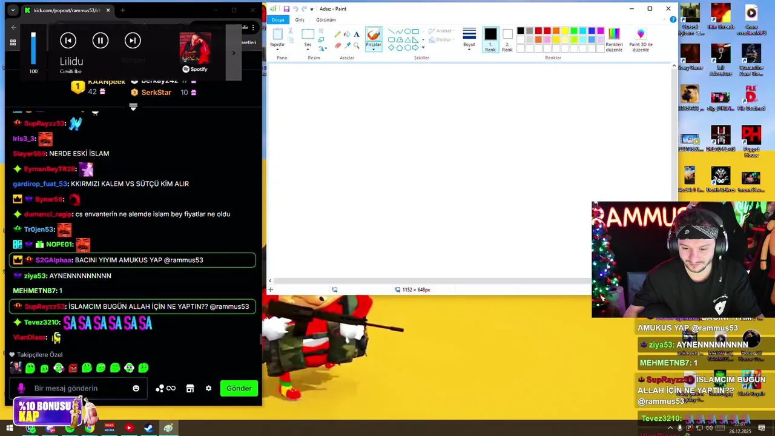The width and height of the screenshot is (775, 436).
Task: Click the emoji picker in chat input
Action: point(136,388)
